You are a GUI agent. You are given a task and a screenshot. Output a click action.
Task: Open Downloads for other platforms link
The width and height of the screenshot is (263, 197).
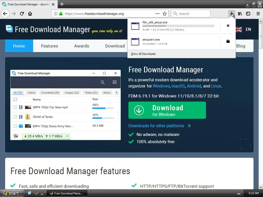pos(156,126)
